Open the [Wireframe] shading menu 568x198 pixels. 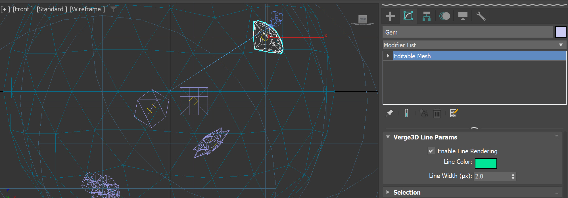point(87,9)
